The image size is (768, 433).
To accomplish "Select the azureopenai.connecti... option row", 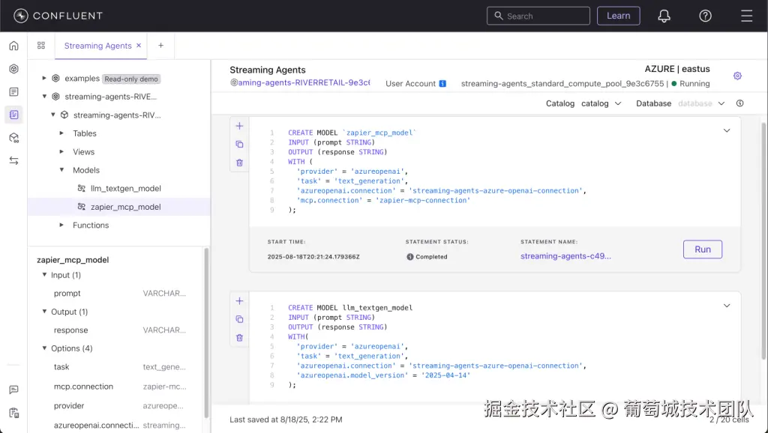I will click(119, 426).
